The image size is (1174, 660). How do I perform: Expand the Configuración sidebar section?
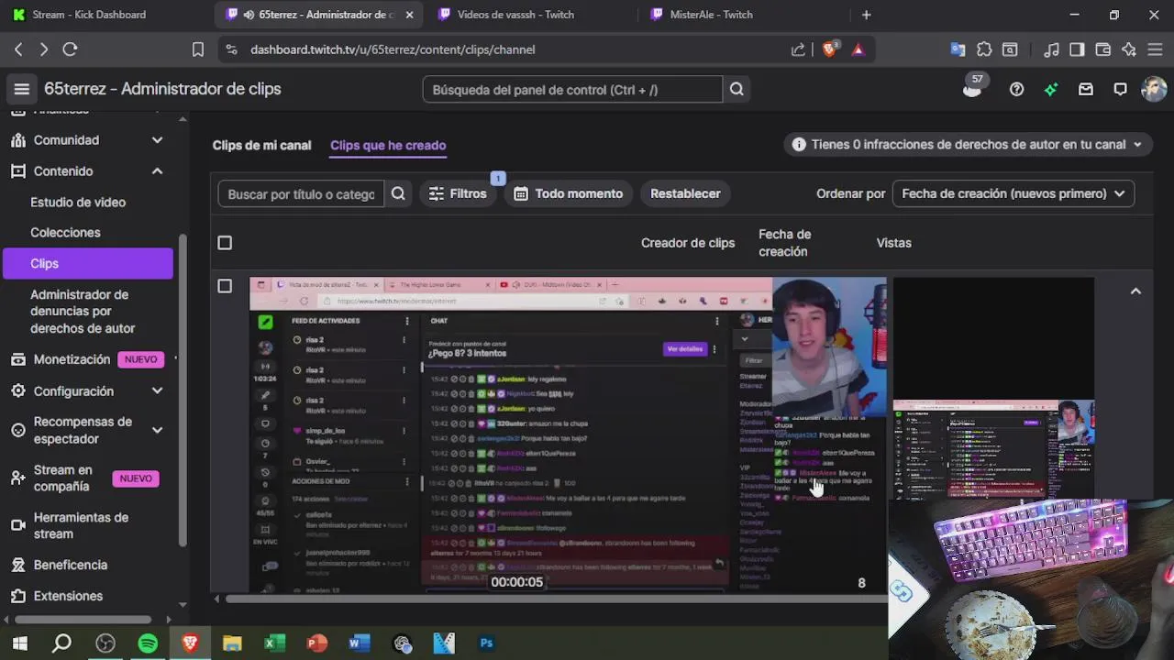[157, 391]
